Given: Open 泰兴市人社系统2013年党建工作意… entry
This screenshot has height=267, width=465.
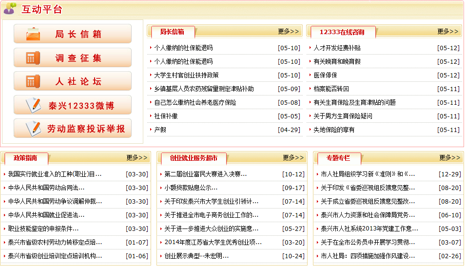Looking at the screenshot, I should click(369, 229).
